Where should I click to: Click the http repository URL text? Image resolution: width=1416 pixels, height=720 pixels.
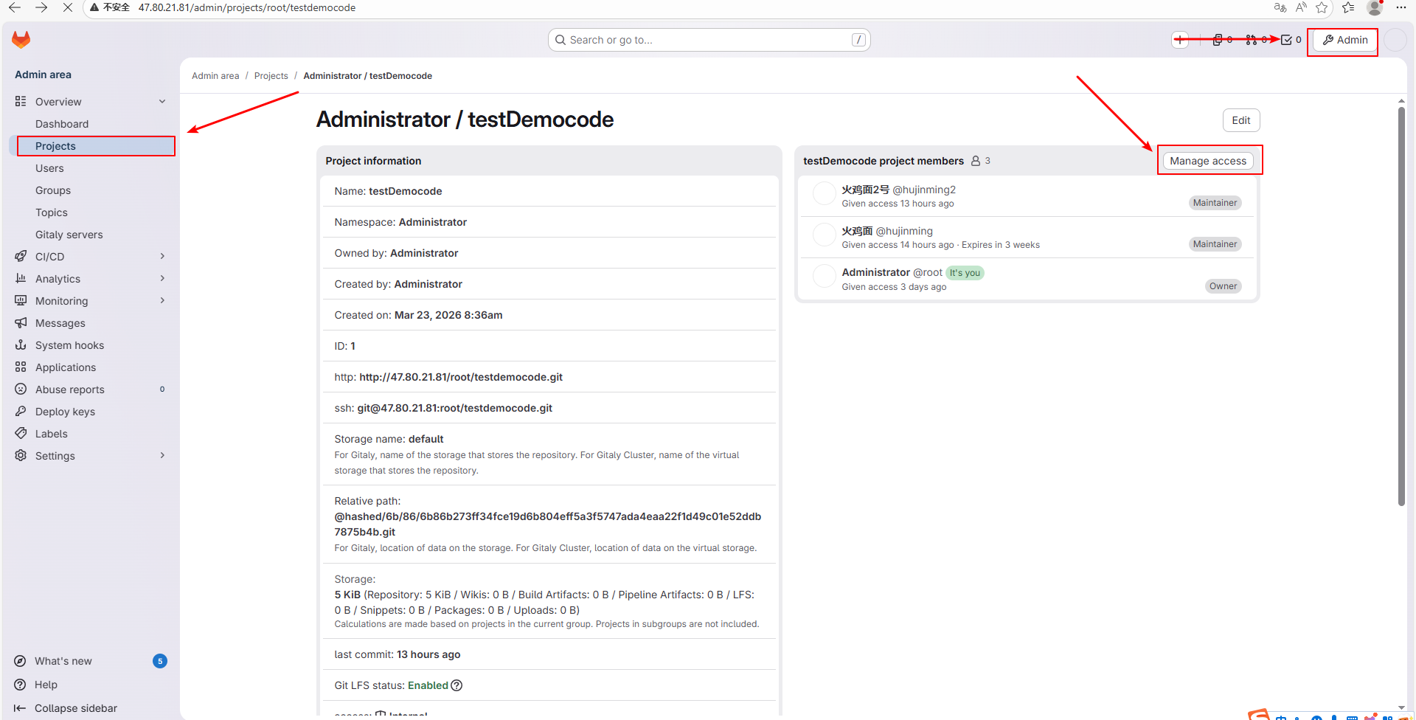pyautogui.click(x=461, y=377)
